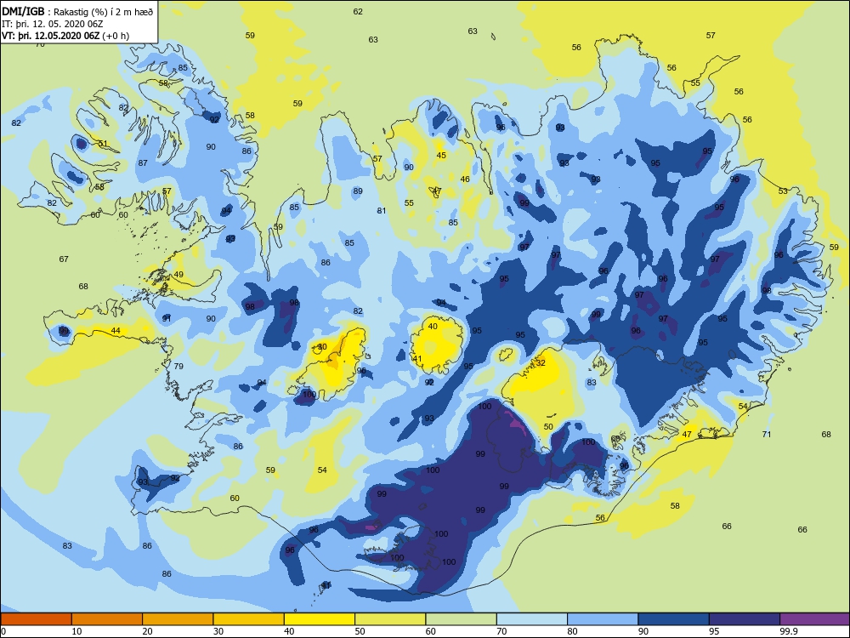Screen dimensions: 850x638
Task: Pick the 20–30 amber legend swatch
Action: (178, 619)
